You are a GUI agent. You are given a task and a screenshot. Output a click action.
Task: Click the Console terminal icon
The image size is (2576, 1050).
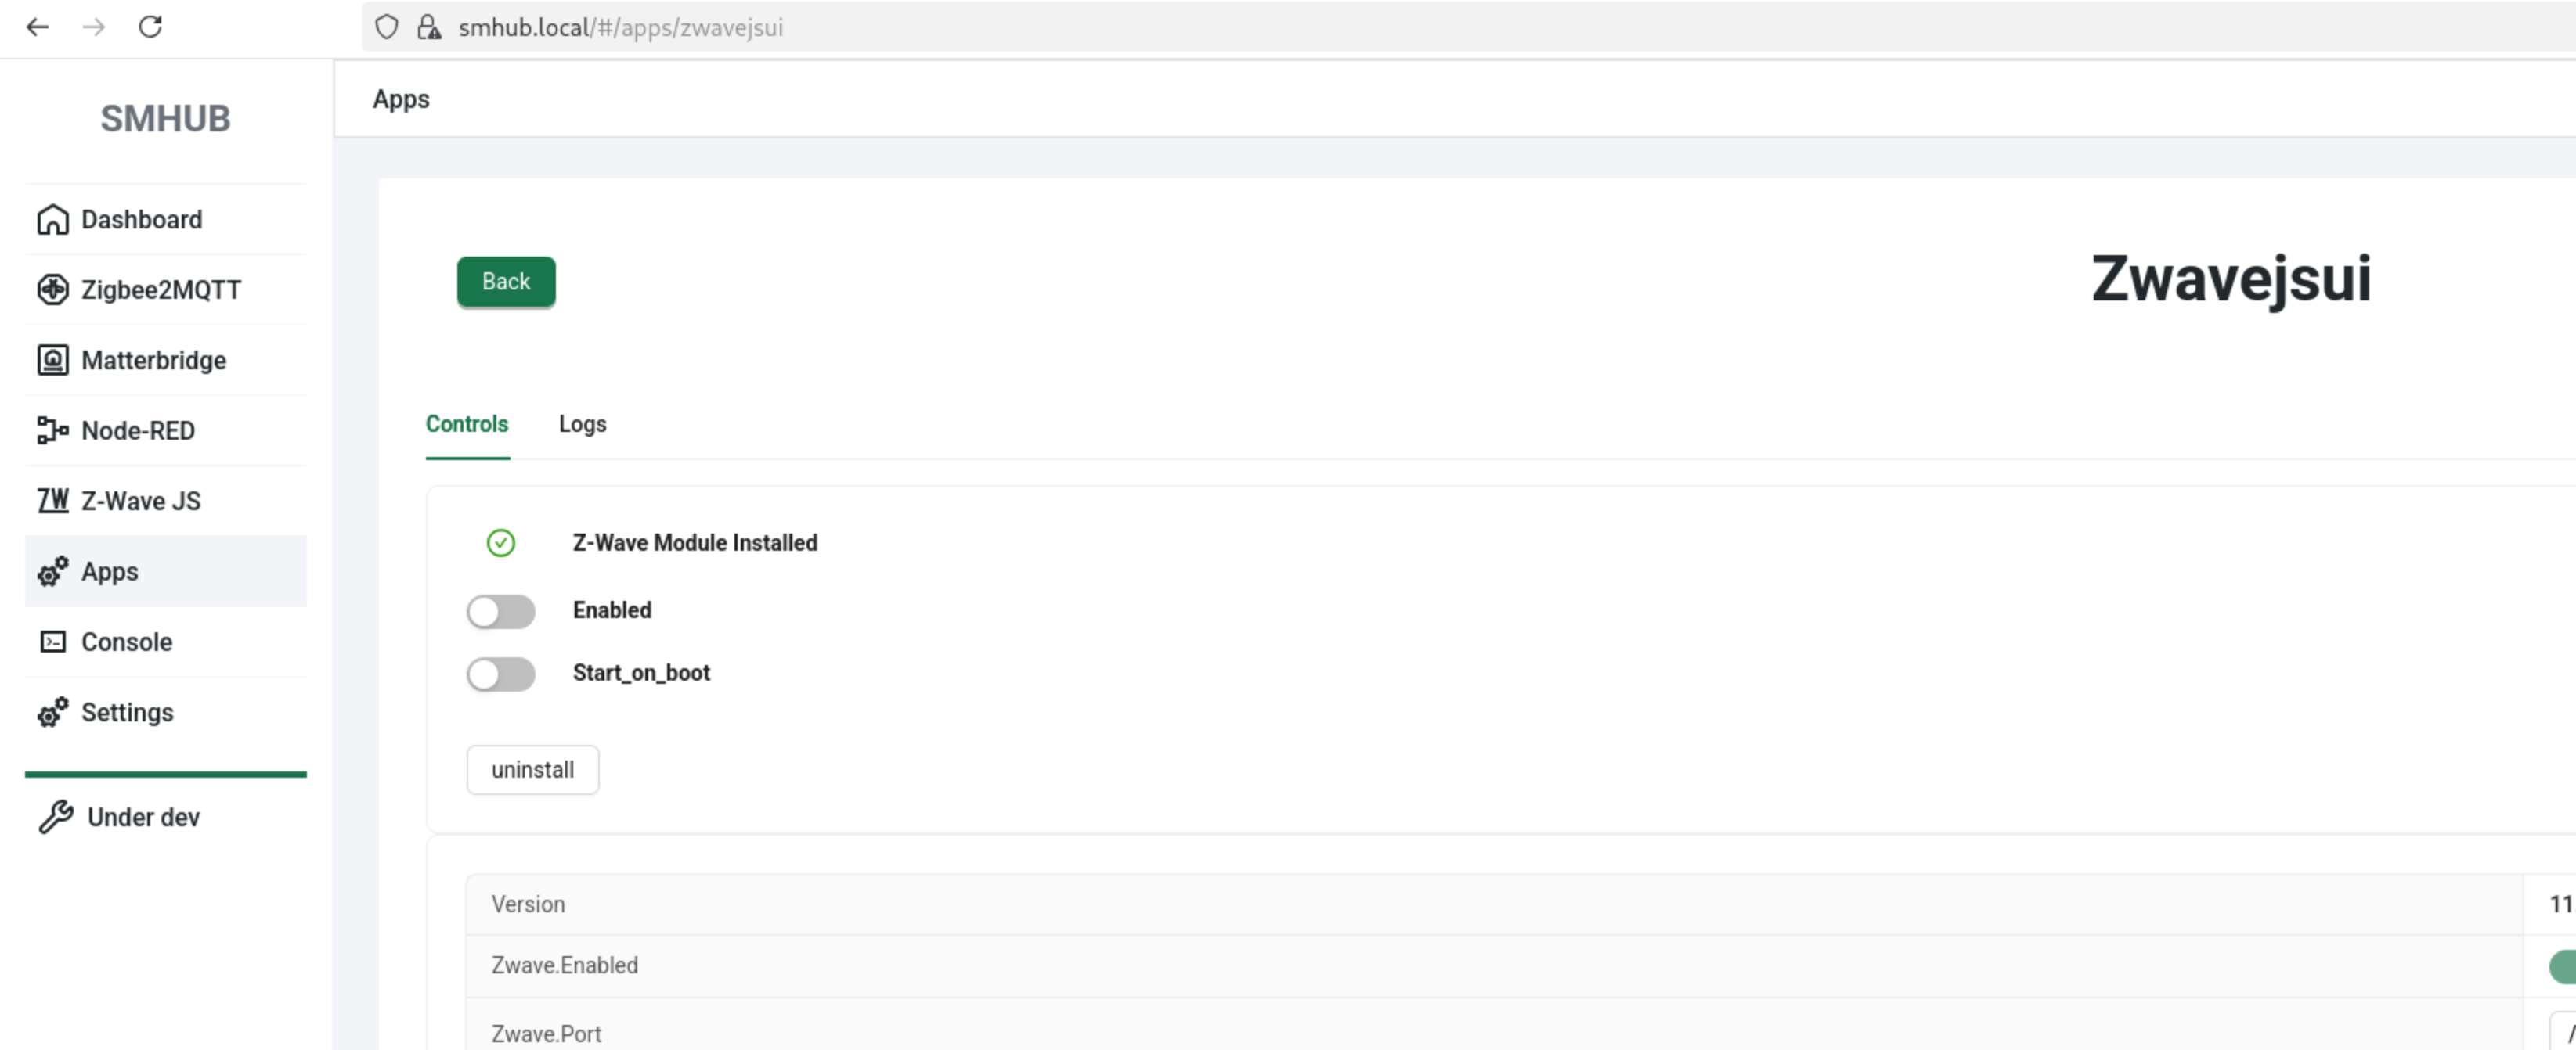click(52, 642)
